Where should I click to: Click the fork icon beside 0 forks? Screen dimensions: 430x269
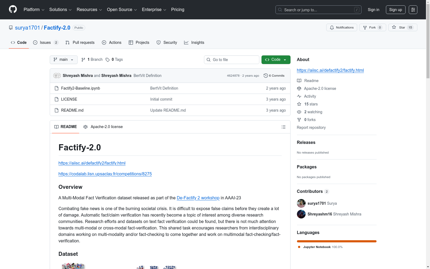pyautogui.click(x=299, y=120)
